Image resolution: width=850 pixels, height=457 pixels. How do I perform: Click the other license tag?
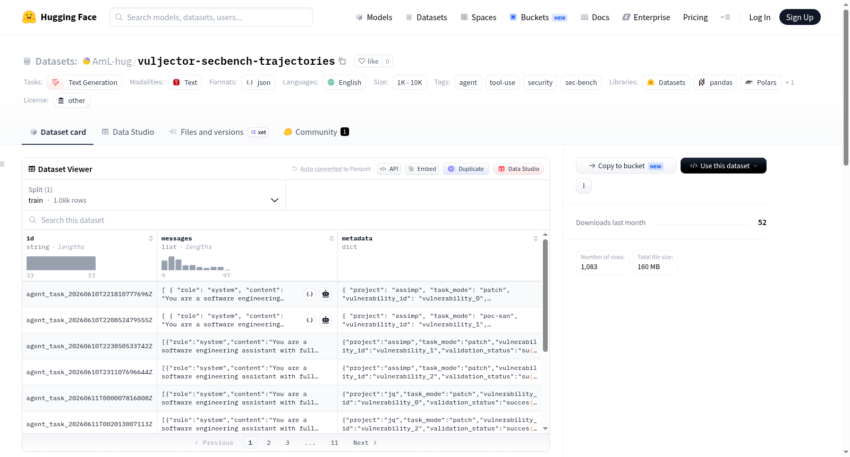[x=72, y=100]
